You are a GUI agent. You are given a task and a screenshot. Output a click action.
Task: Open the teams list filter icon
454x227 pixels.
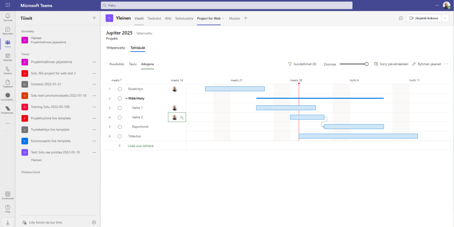click(94, 18)
